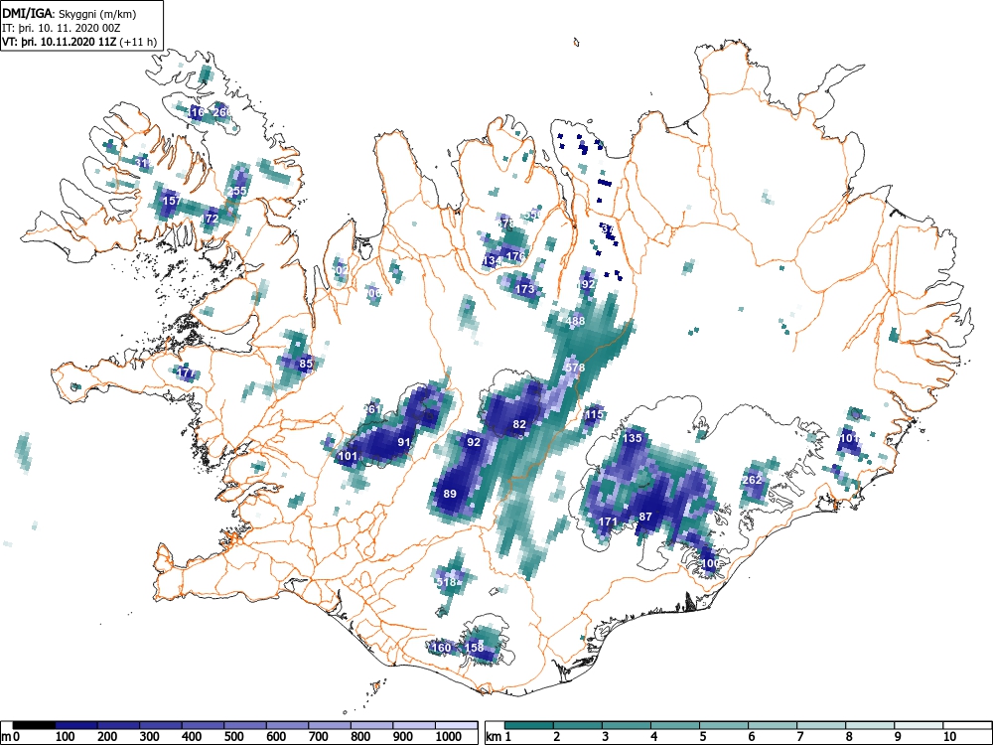Pick the '85' visibility value

(x=306, y=364)
